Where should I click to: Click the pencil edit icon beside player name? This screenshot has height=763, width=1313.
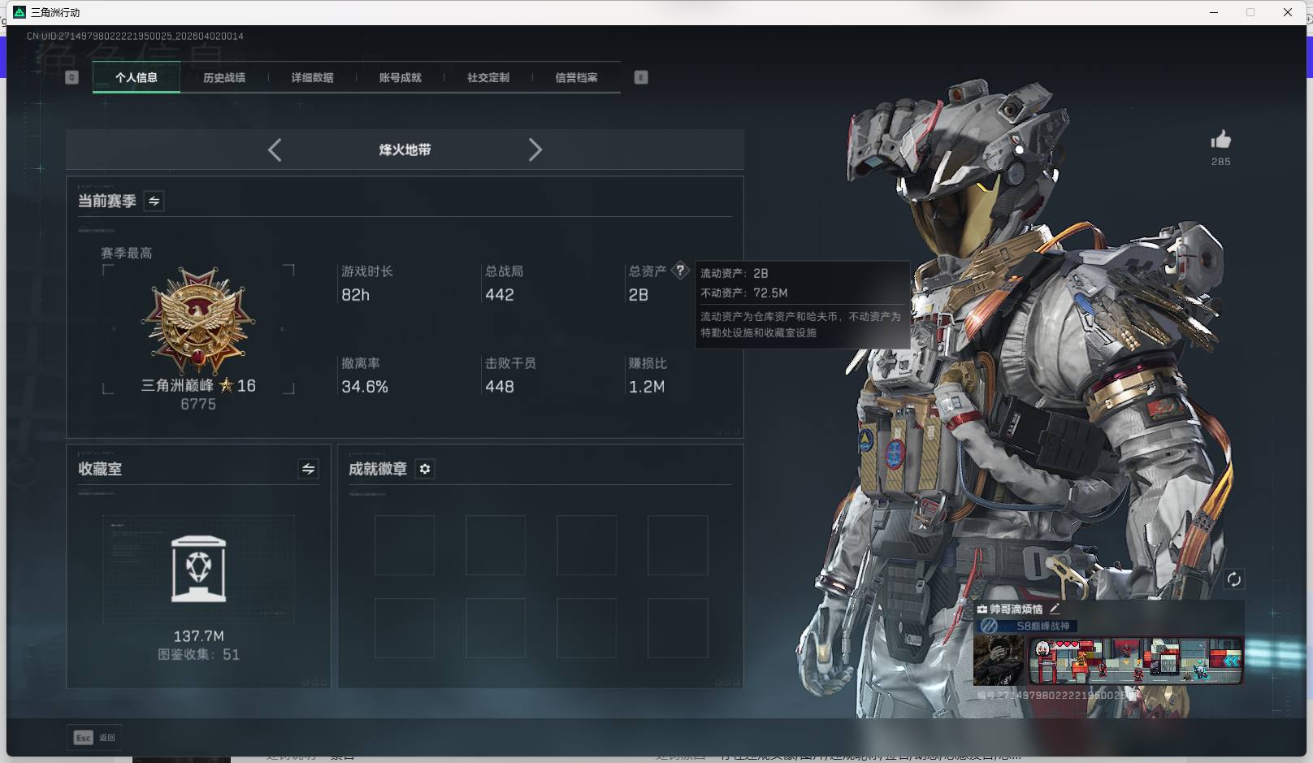click(x=1055, y=609)
